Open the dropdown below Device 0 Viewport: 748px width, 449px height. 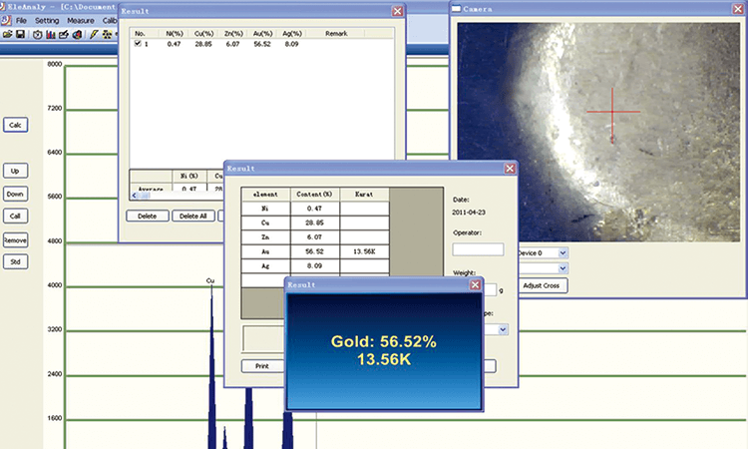[562, 268]
